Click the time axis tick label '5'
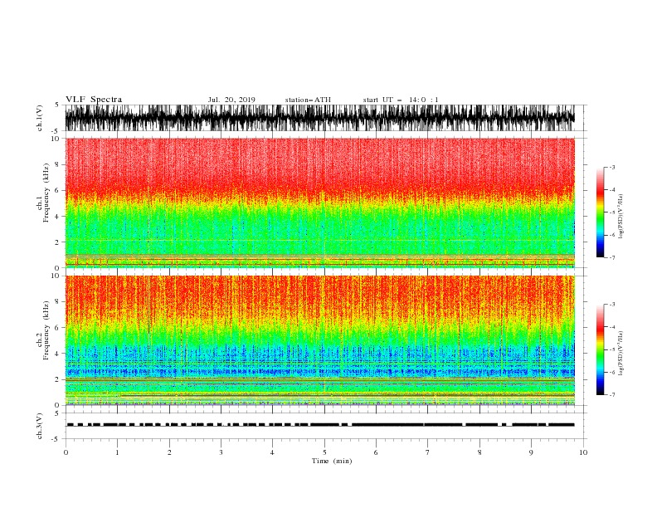Screen dimensions: 657x508 coord(324,452)
